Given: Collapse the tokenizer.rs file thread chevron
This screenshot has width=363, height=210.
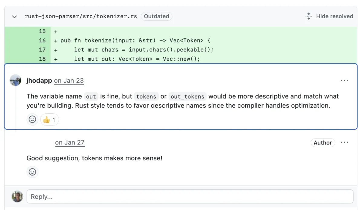Looking at the screenshot, I should (14, 16).
